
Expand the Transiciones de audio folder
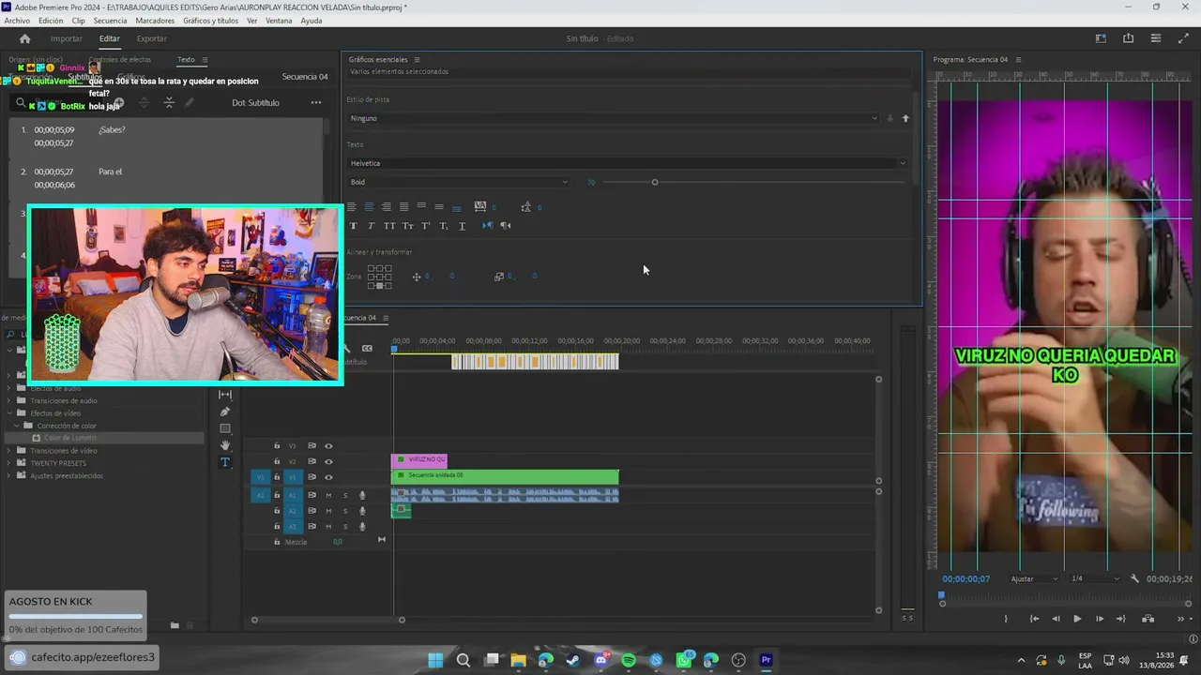point(9,400)
